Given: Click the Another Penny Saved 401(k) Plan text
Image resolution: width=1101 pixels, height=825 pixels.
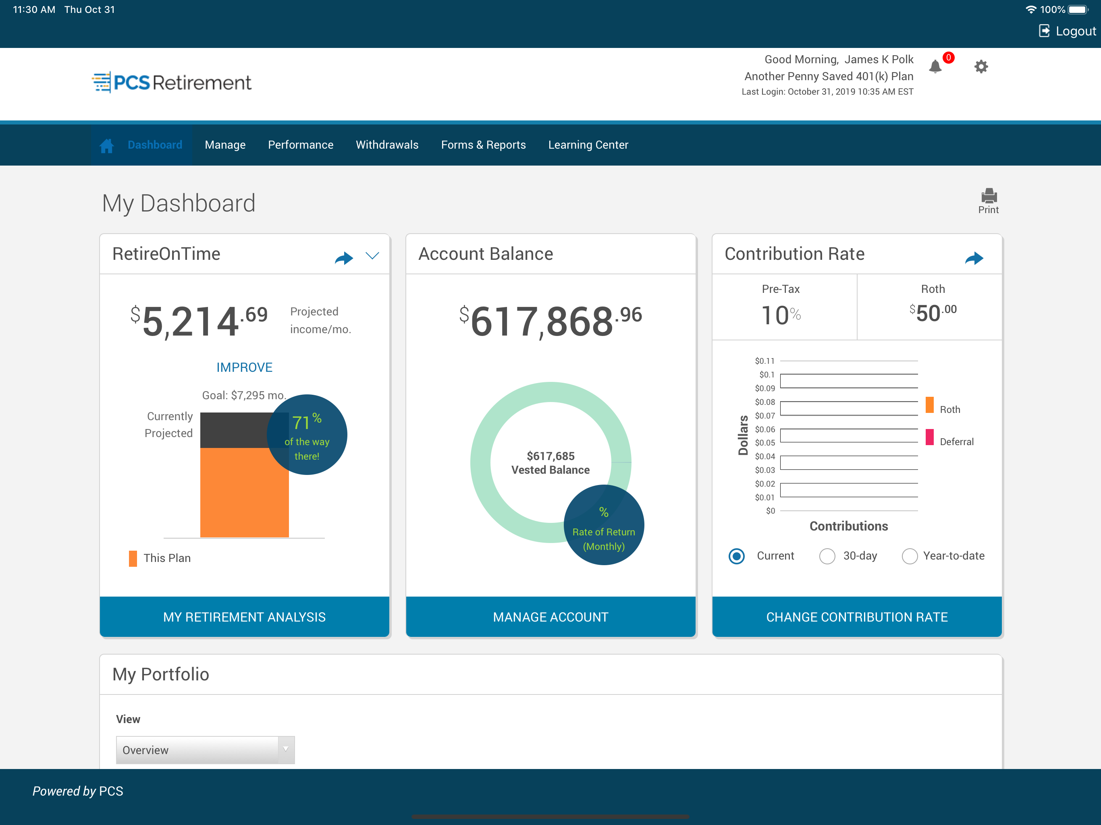Looking at the screenshot, I should pos(829,76).
